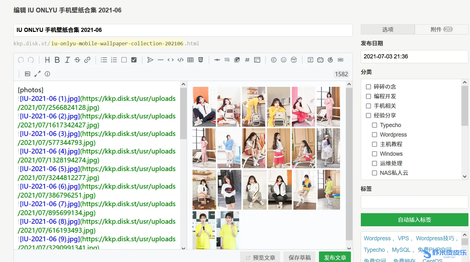Check the 编程开发 category box
The width and height of the screenshot is (470, 262).
coord(368,96)
